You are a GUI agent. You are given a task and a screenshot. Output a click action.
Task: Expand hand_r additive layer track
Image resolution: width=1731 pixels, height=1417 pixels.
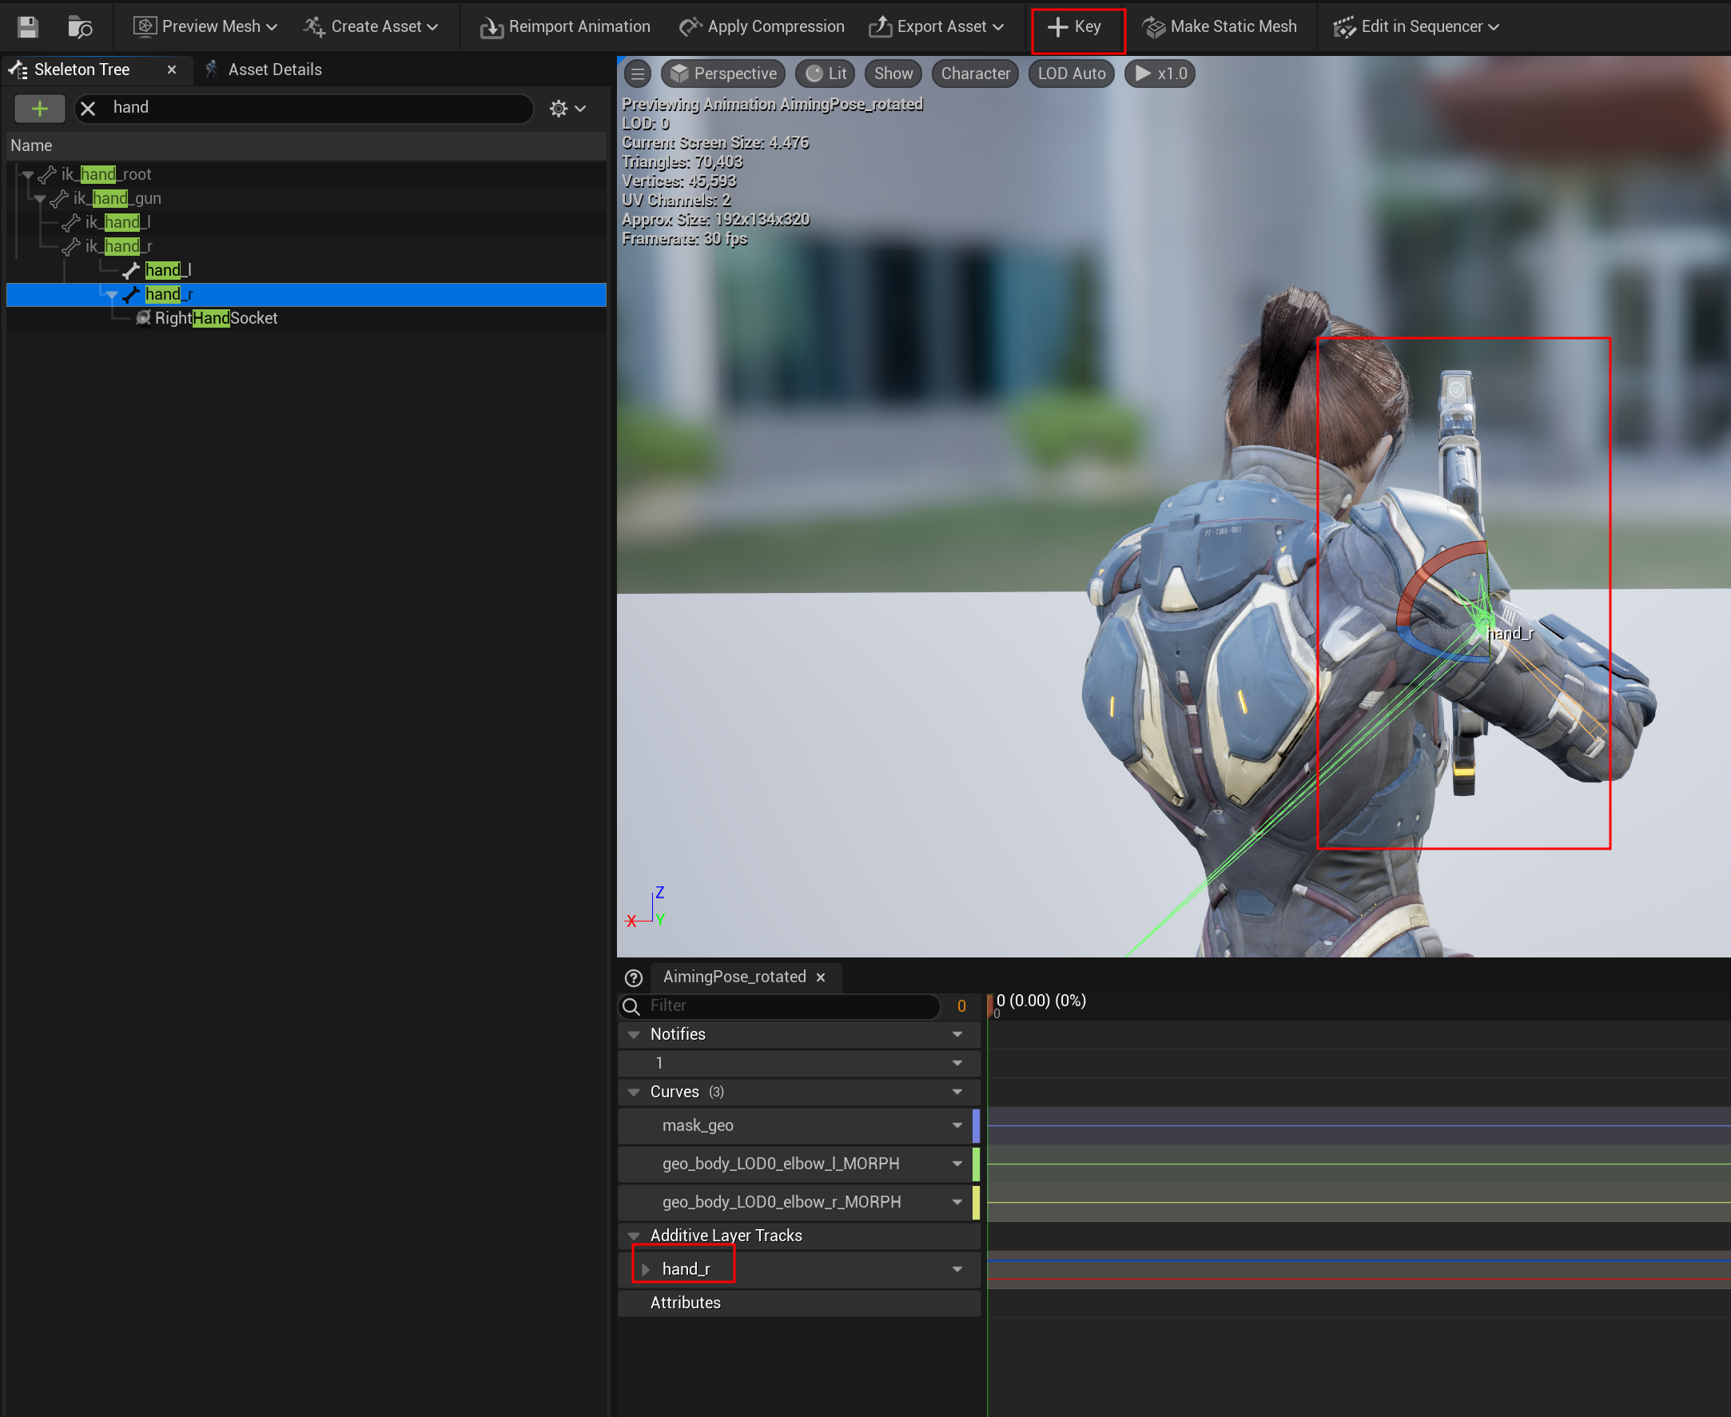click(x=646, y=1269)
